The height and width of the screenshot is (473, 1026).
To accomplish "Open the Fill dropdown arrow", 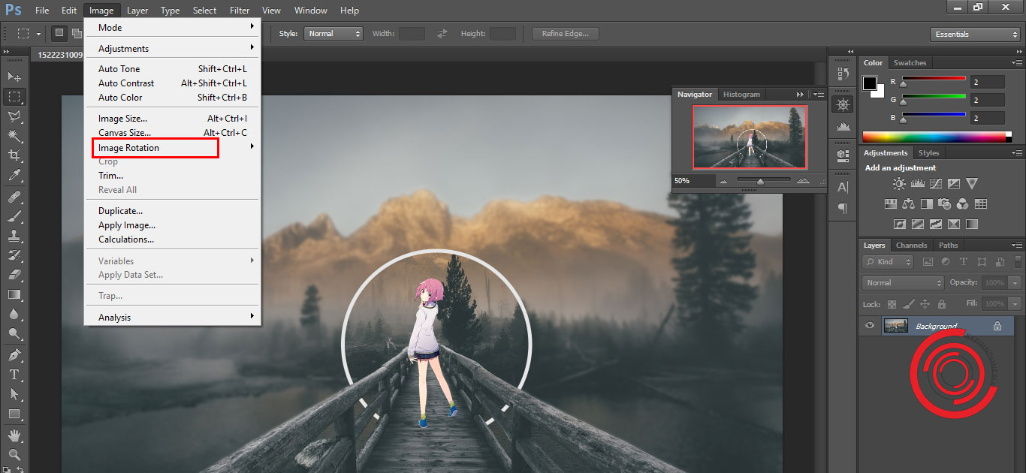I will click(1015, 304).
